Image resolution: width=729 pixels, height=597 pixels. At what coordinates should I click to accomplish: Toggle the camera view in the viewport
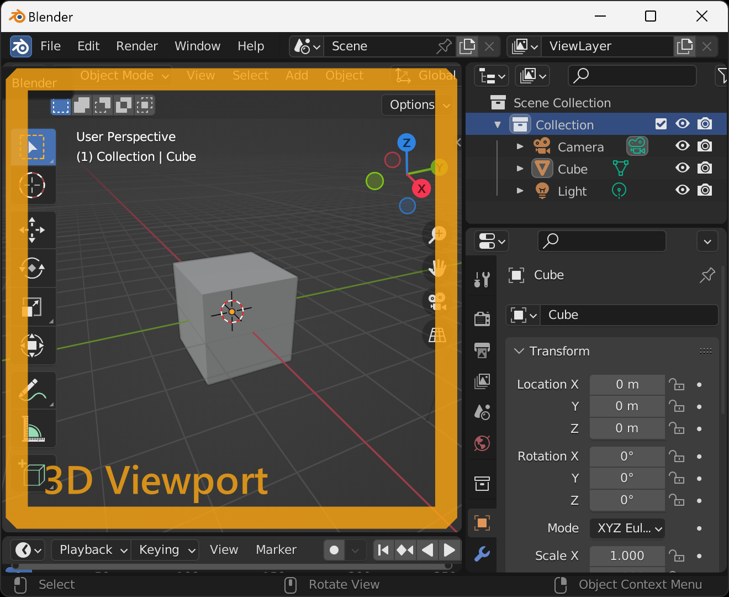click(x=438, y=301)
